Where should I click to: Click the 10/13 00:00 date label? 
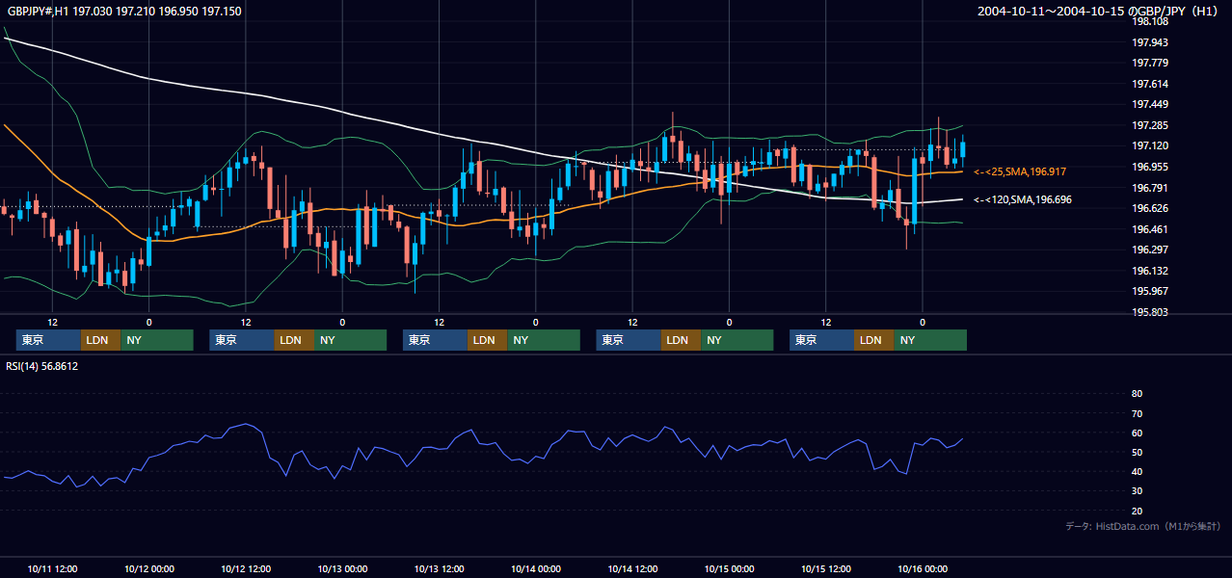(x=342, y=568)
